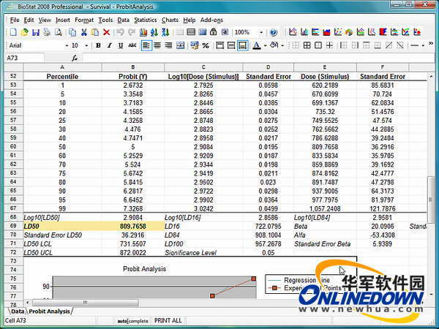This screenshot has width=439, height=329.
Task: Click the horizontal scrollbar thumb
Action: pos(86,303)
